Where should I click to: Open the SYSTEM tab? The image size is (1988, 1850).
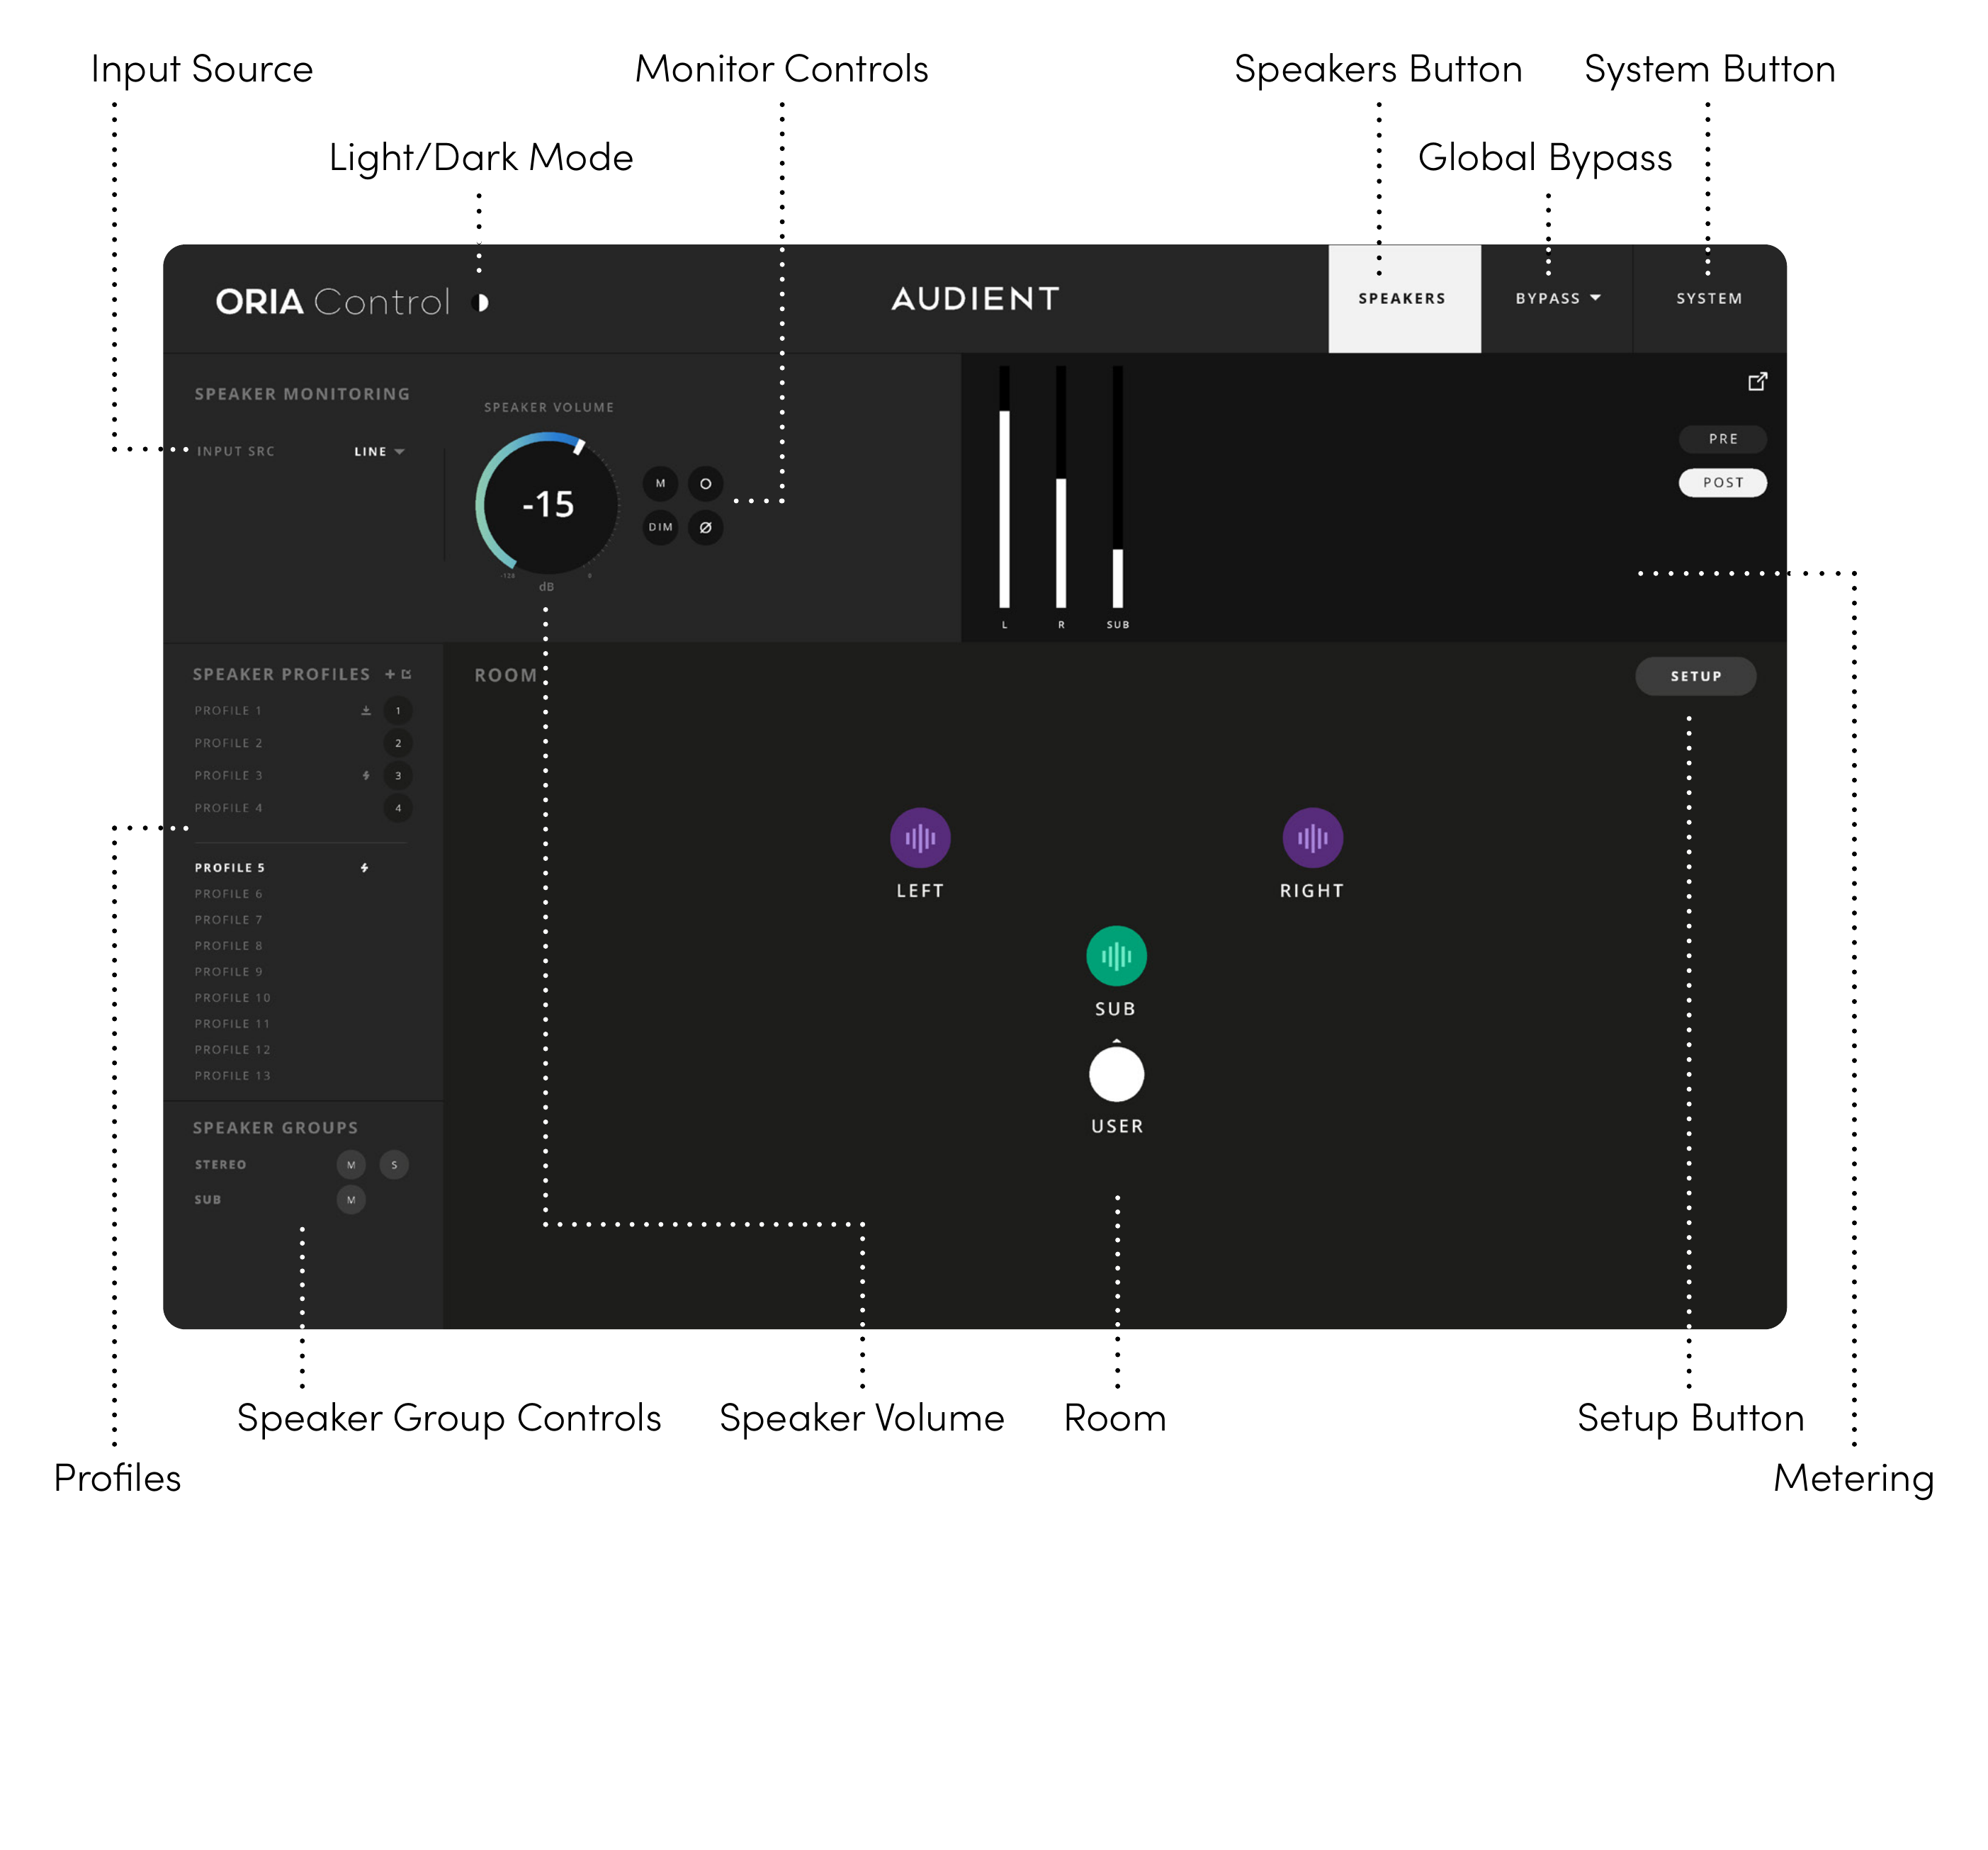click(x=1709, y=298)
